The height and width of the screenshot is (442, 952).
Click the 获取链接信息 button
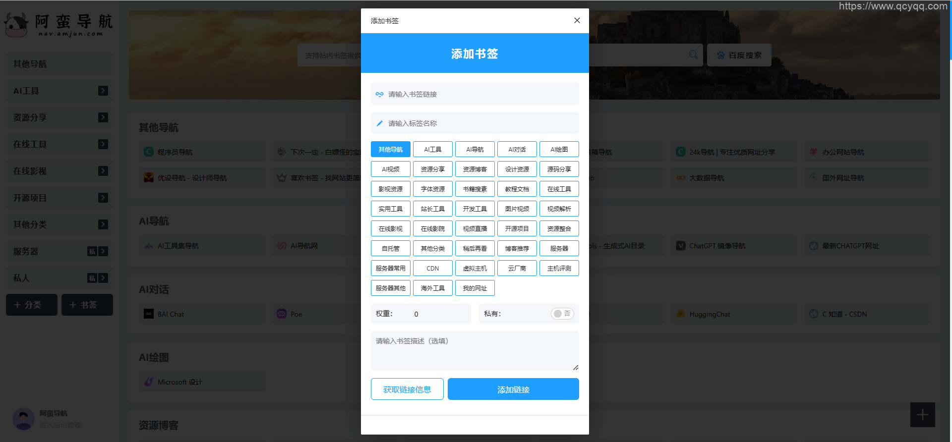point(407,389)
